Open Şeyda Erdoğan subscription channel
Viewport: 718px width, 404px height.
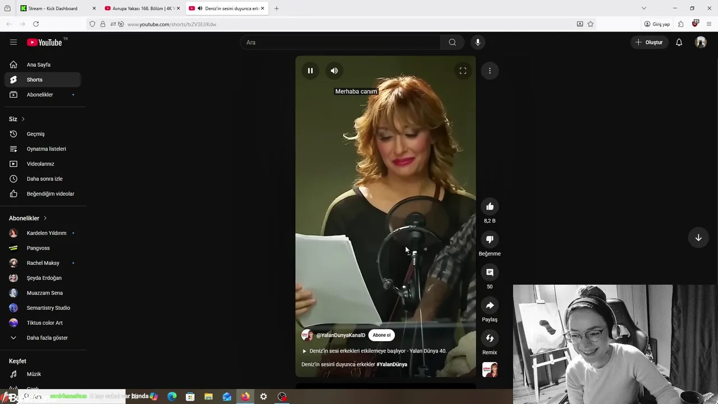coord(43,278)
